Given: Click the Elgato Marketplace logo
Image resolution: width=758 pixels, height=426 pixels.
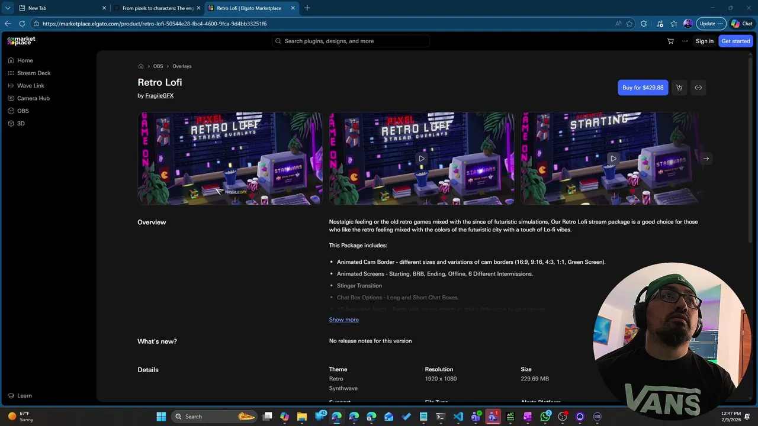Looking at the screenshot, I should (x=21, y=41).
